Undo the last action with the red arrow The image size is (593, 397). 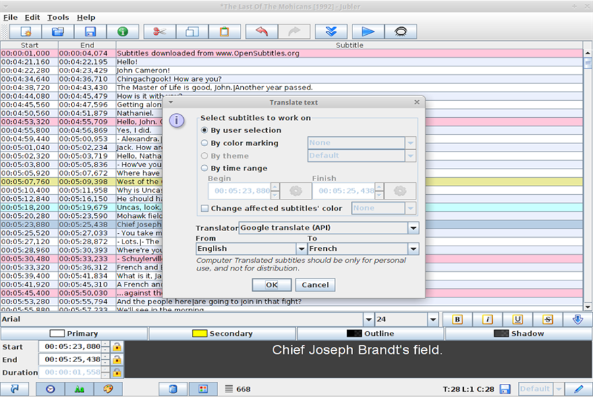pyautogui.click(x=262, y=32)
